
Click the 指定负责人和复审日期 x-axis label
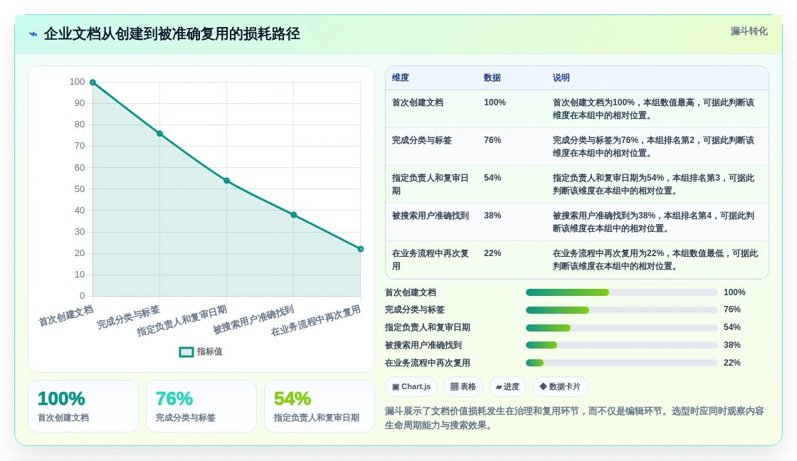(182, 321)
